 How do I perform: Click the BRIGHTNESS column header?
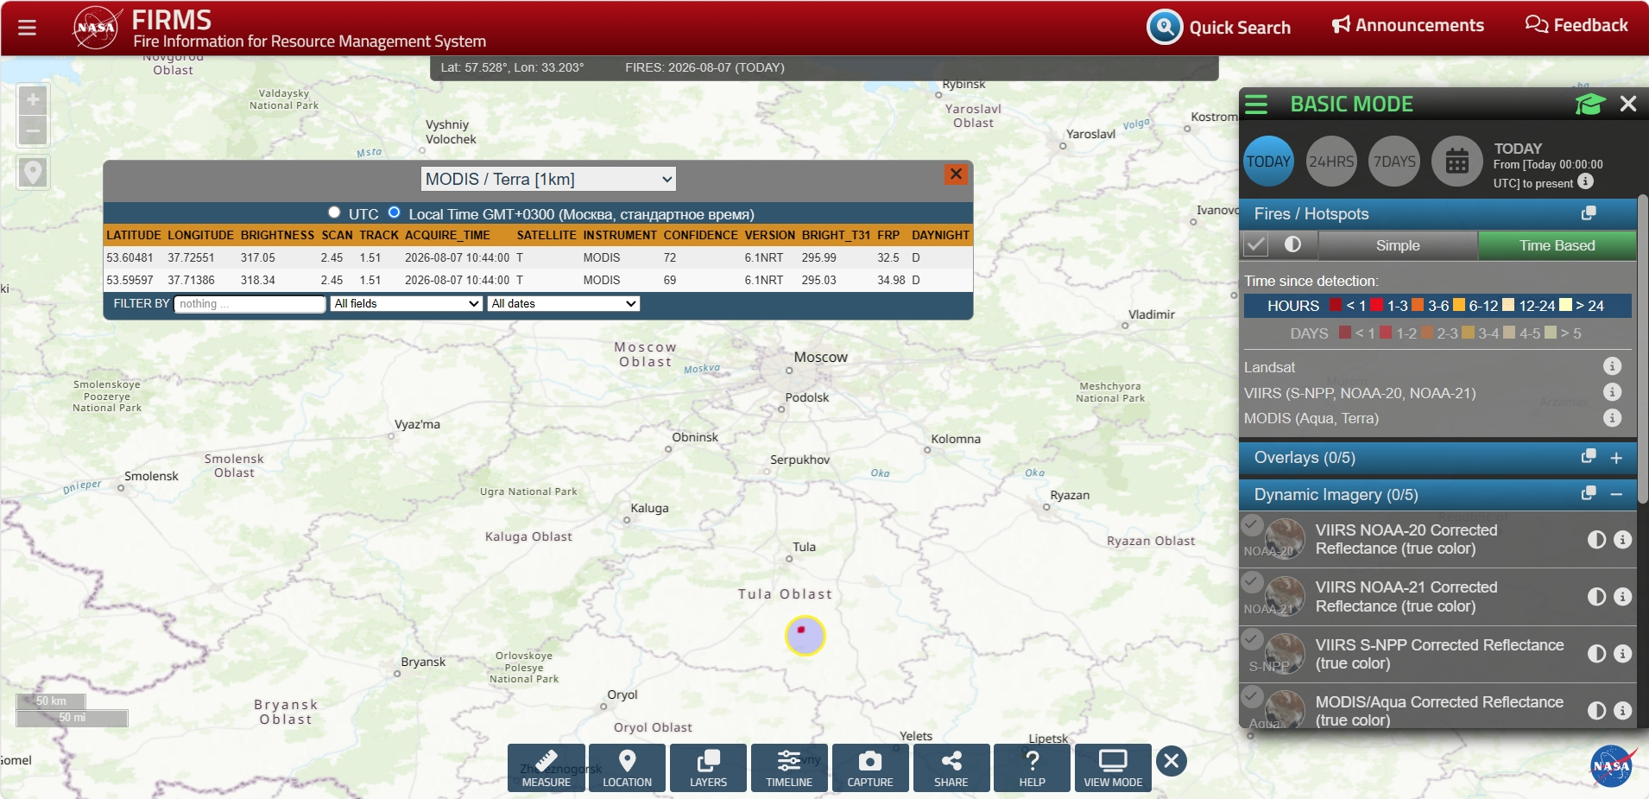pyautogui.click(x=277, y=235)
